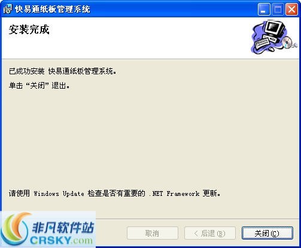
Task: Click the orange-blue swirl watermark logo
Action: pos(17,229)
